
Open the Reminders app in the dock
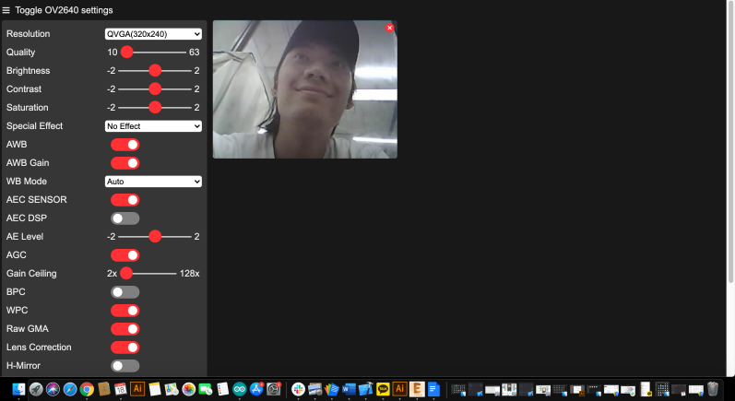point(222,389)
